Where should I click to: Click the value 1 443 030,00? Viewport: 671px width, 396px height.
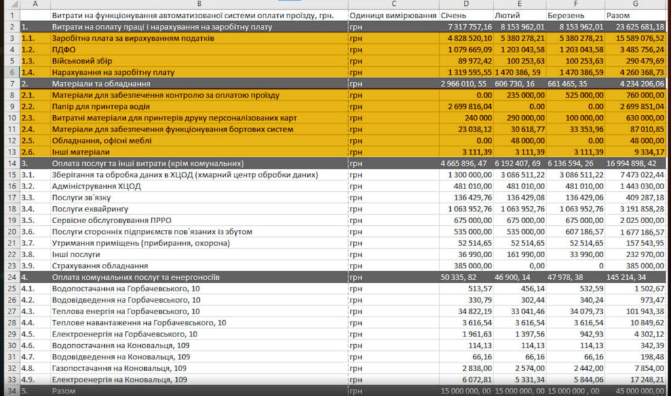point(642,186)
